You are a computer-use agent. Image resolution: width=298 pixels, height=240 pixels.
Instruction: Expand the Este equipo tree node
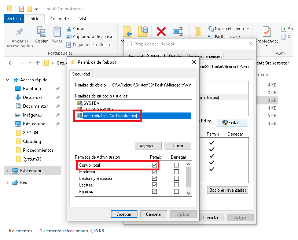[8, 171]
